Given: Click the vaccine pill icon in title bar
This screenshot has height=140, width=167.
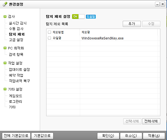Looking at the screenshot, I should pos(5,4).
